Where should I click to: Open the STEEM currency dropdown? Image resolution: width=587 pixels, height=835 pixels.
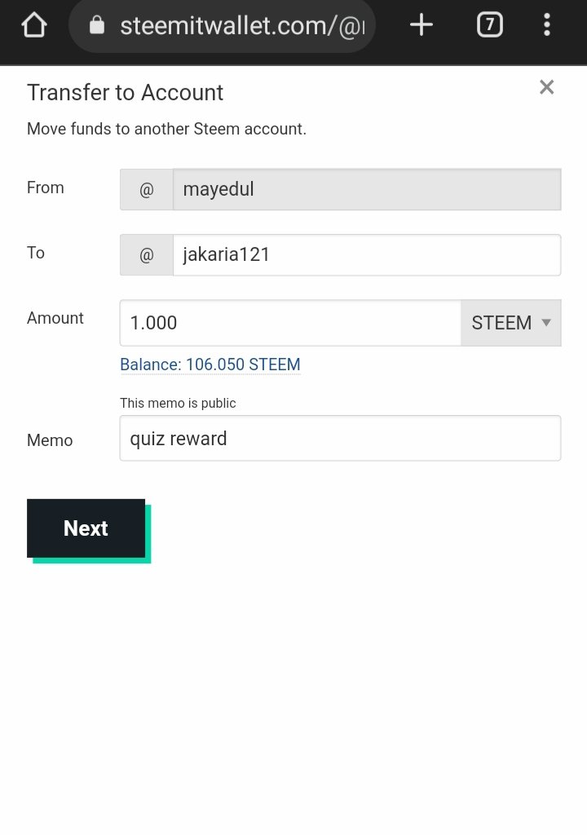511,323
